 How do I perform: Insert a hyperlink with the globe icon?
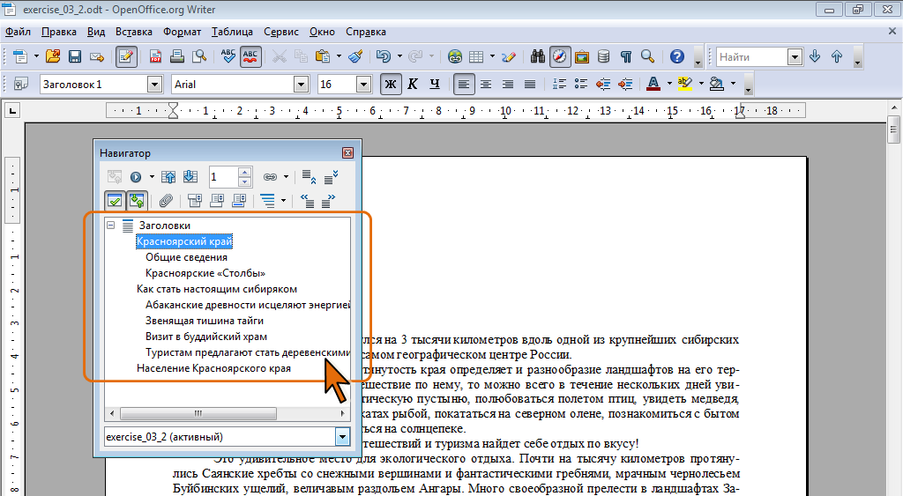[x=455, y=56]
